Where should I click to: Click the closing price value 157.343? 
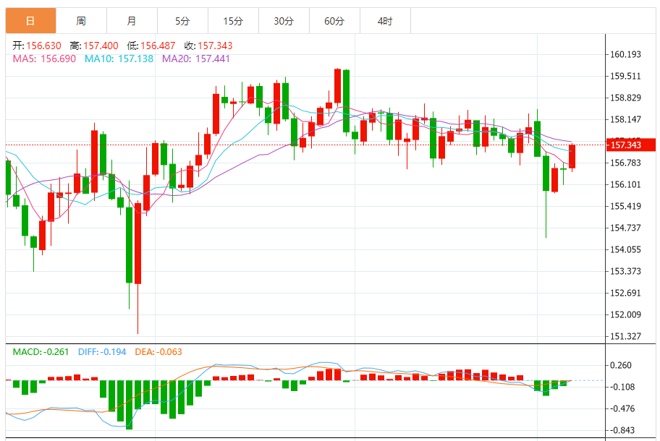coord(215,46)
